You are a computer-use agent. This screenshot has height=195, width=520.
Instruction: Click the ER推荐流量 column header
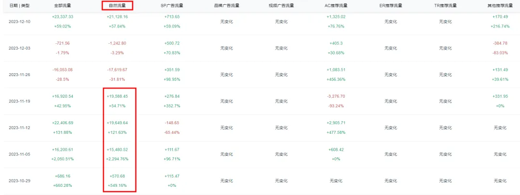tap(390, 6)
